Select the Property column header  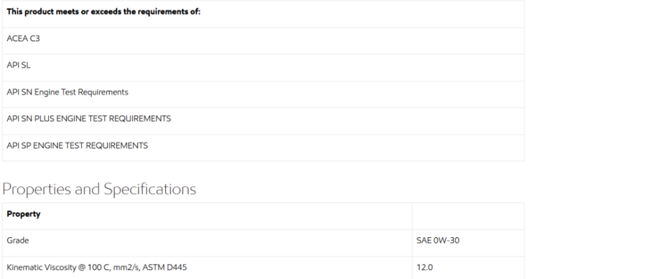207,216
